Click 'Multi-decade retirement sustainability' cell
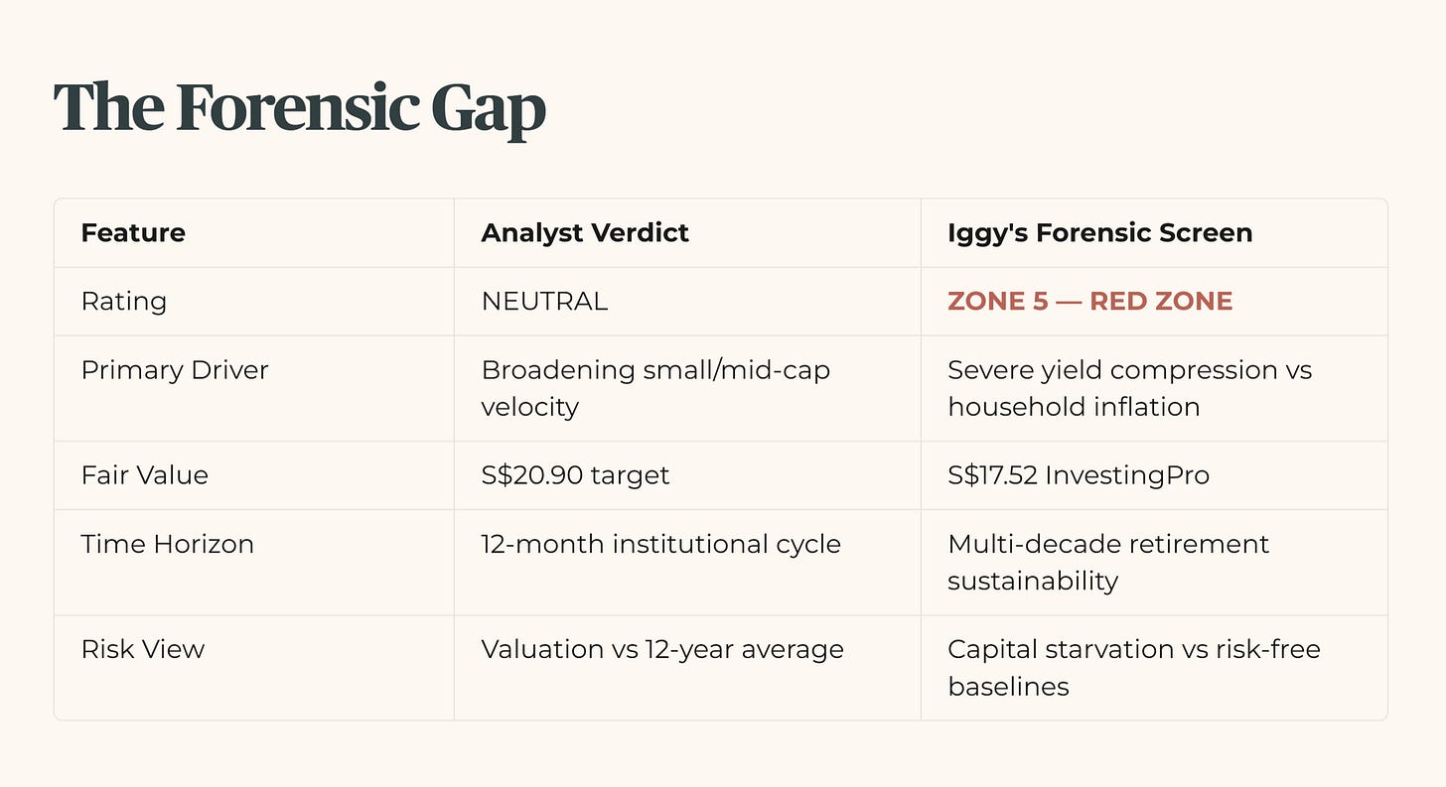This screenshot has width=1446, height=787. (1108, 563)
